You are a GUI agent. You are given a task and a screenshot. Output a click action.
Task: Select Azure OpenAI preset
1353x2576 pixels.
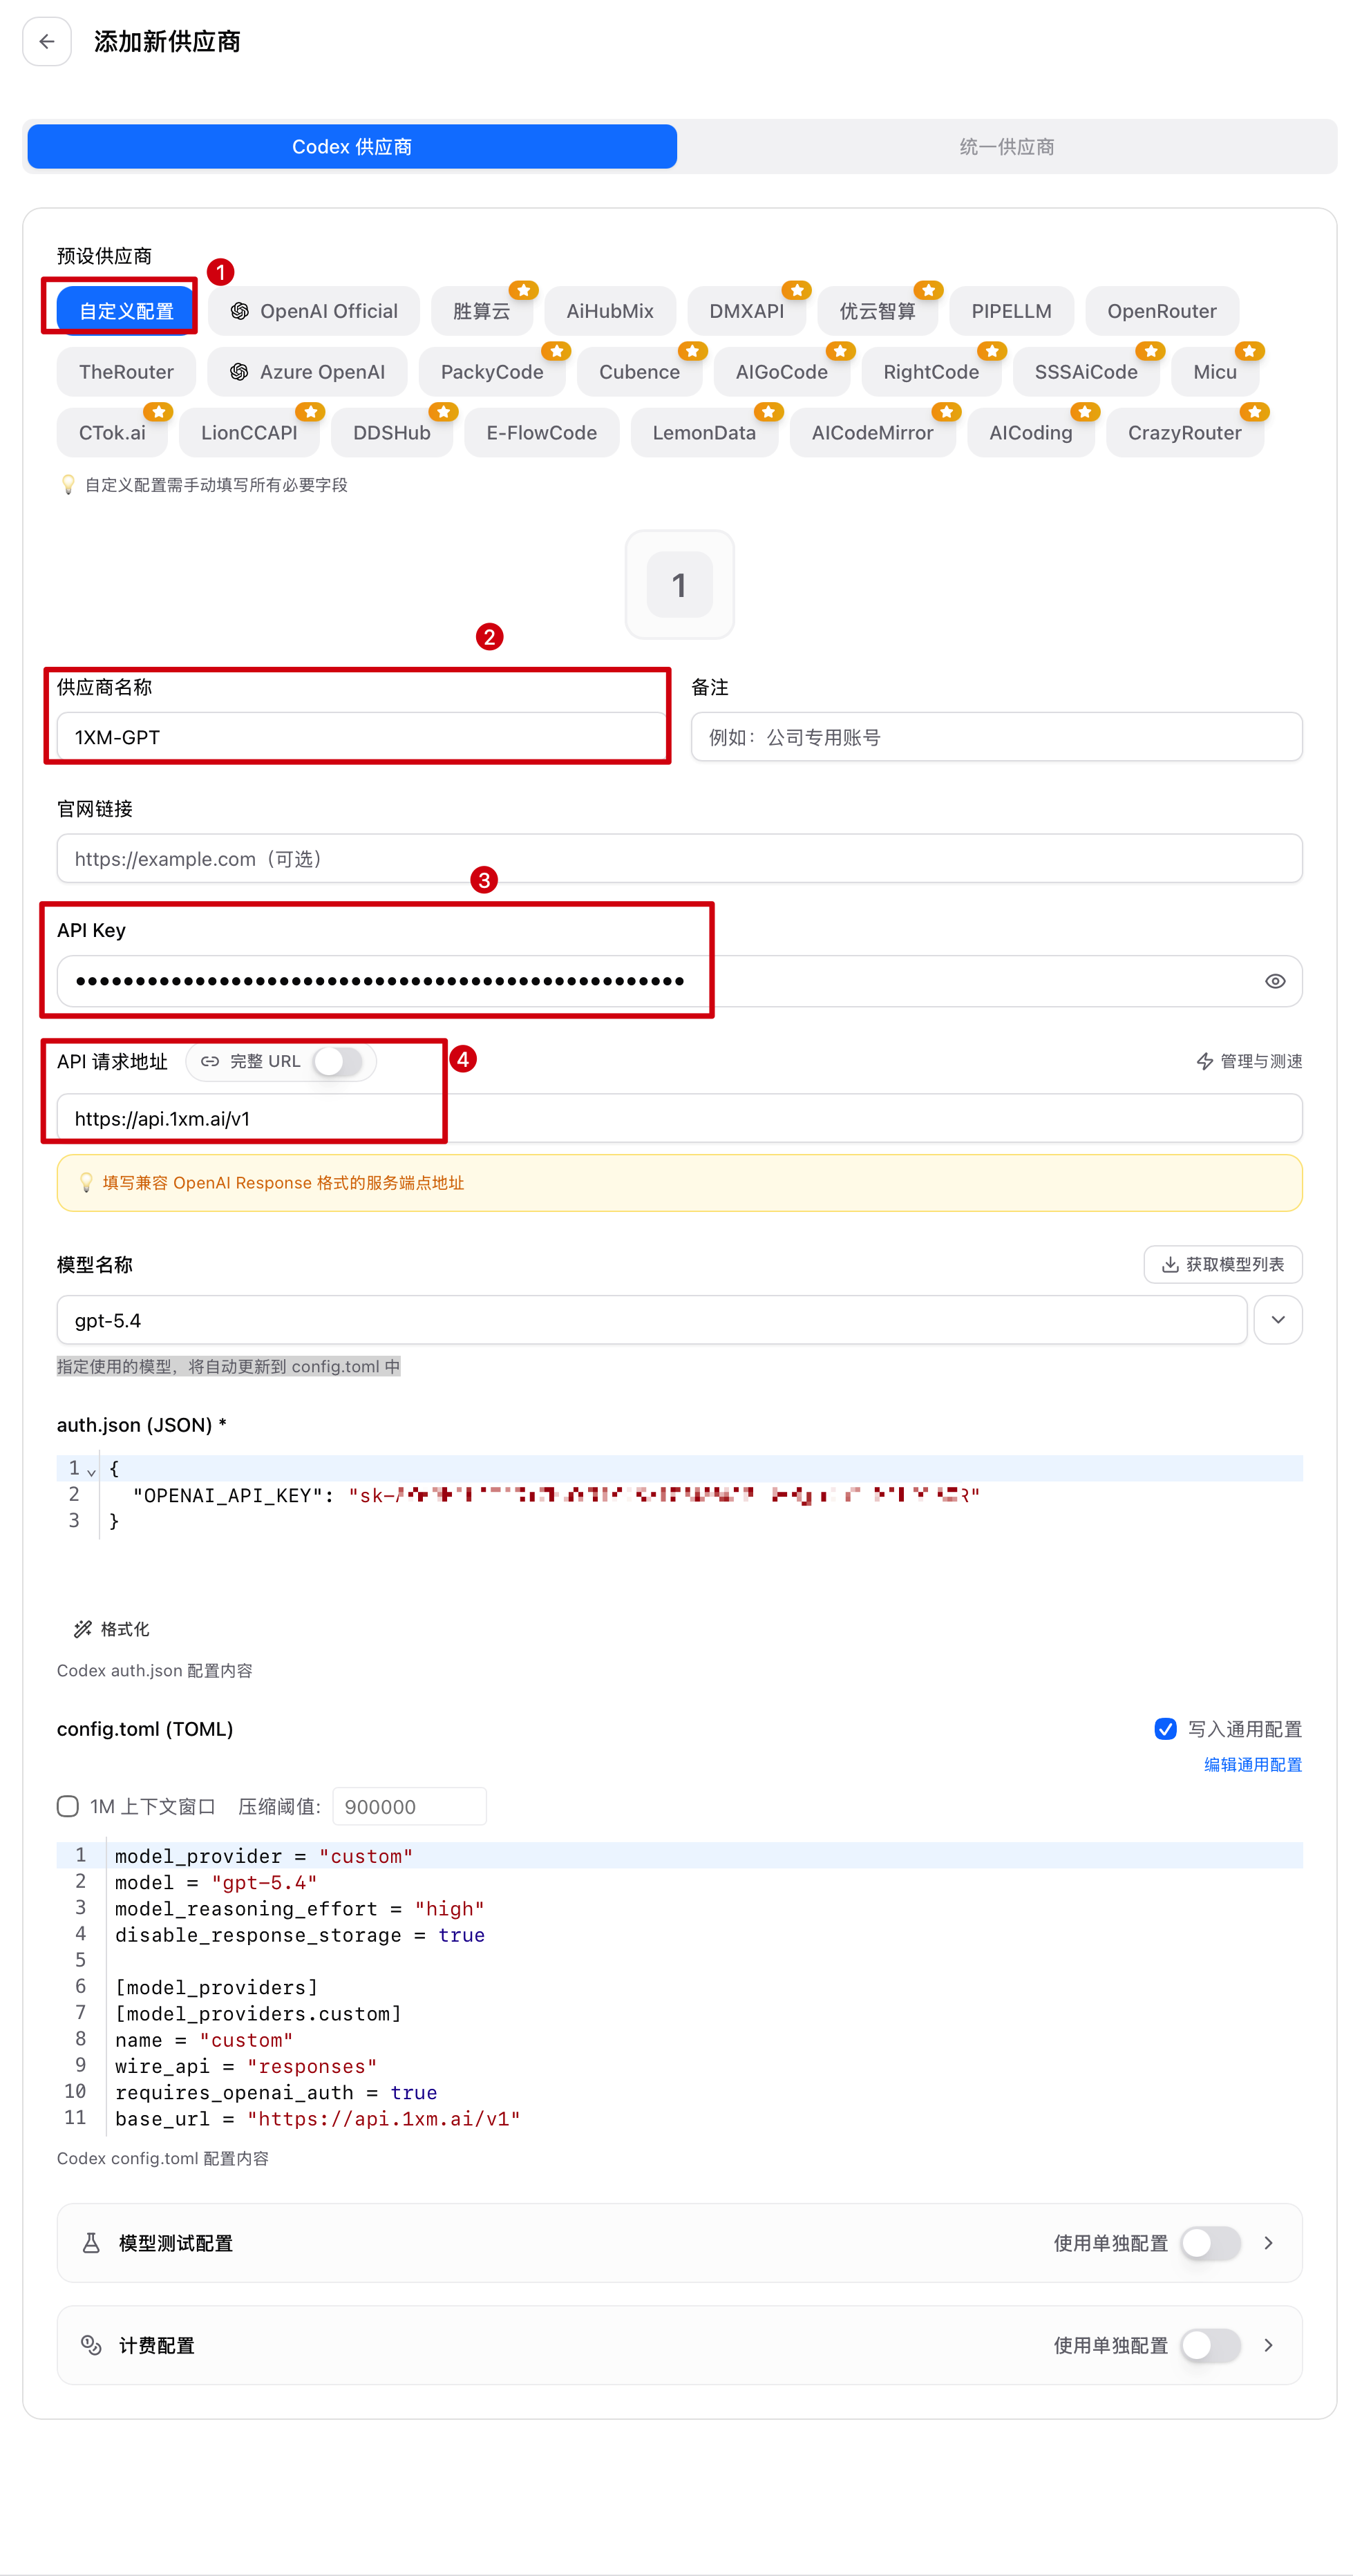(x=307, y=372)
